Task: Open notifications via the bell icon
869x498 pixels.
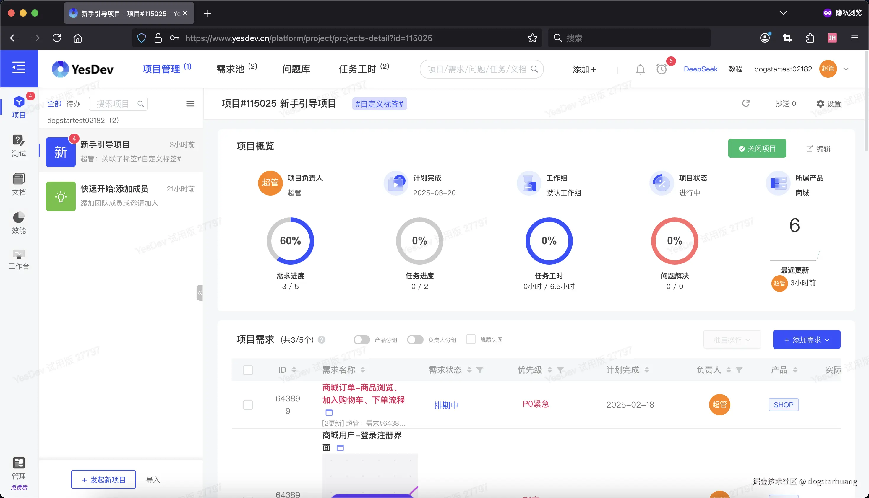Action: tap(640, 69)
